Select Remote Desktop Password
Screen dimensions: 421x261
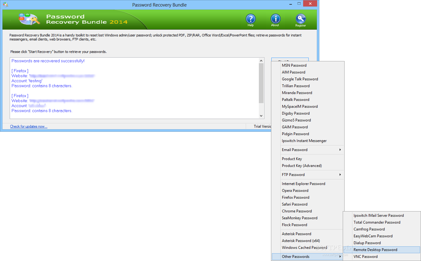click(x=382, y=250)
